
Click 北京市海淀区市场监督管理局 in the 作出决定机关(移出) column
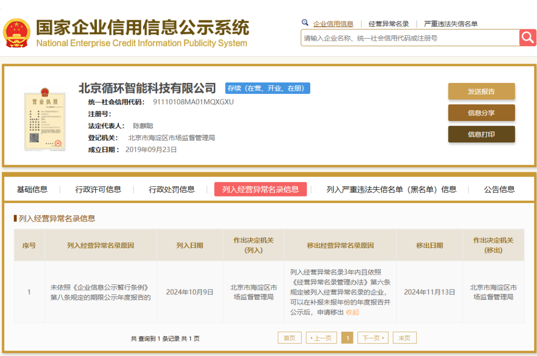493,292
